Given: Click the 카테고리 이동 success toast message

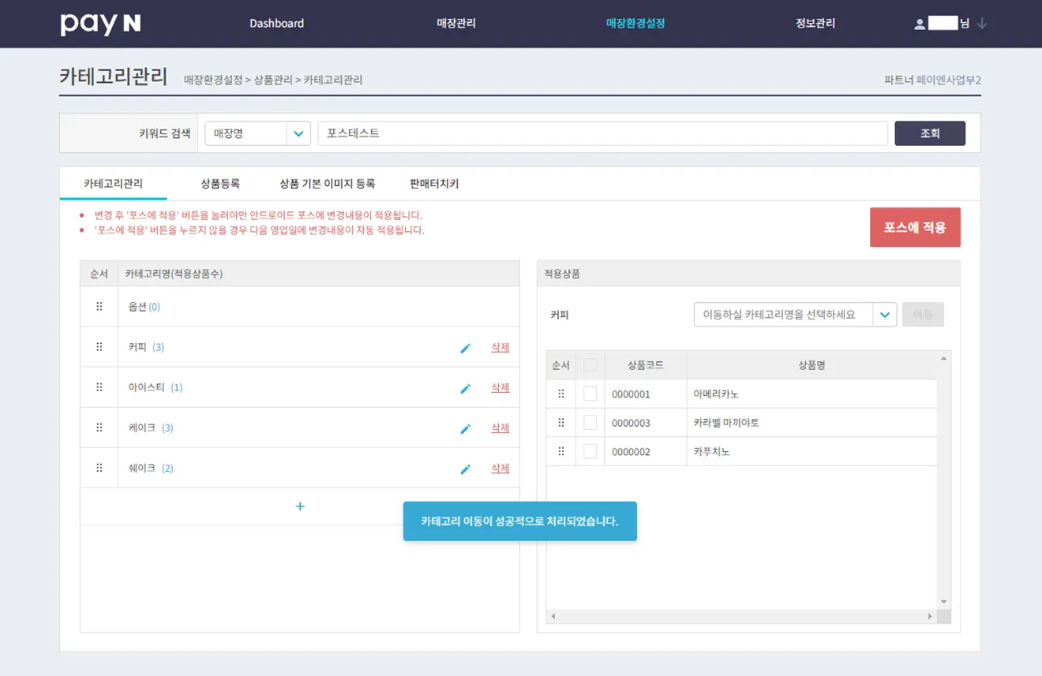Looking at the screenshot, I should click(519, 521).
